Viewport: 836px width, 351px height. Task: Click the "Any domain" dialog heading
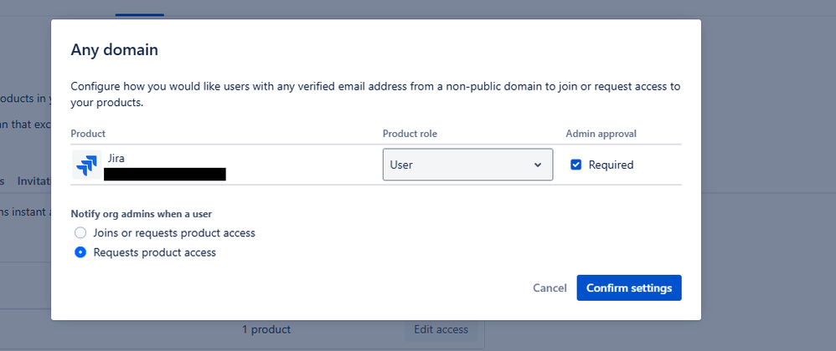(x=115, y=50)
